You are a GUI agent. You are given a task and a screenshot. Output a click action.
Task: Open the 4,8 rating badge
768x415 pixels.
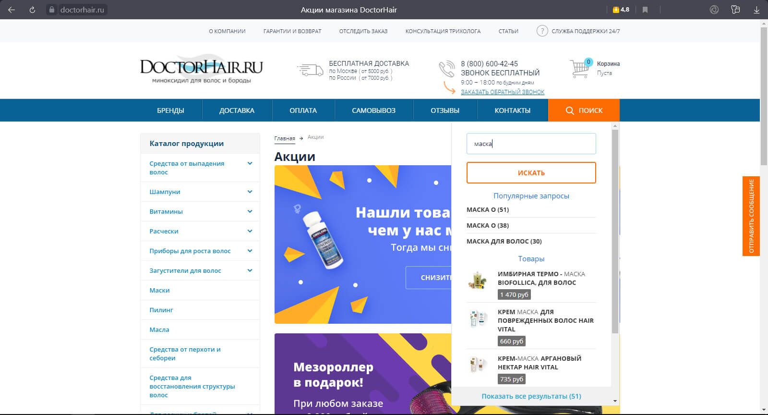pos(621,10)
